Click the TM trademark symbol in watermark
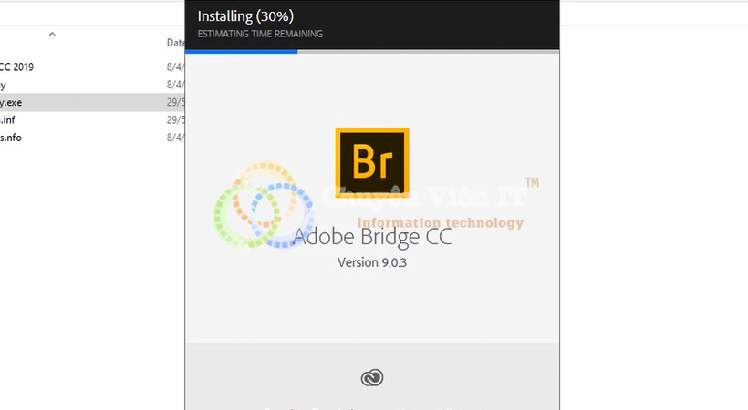The width and height of the screenshot is (748, 410). pos(532,182)
